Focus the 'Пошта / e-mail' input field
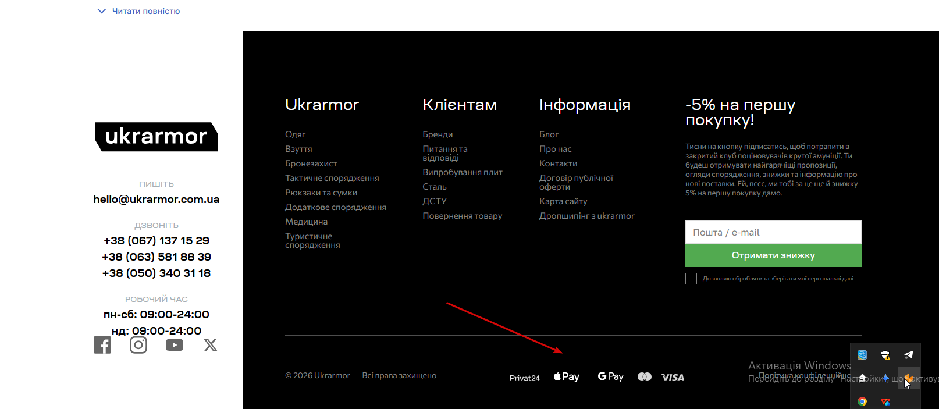This screenshot has width=939, height=409. click(773, 232)
